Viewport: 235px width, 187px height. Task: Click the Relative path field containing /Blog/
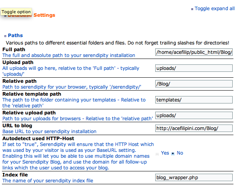click(x=194, y=84)
